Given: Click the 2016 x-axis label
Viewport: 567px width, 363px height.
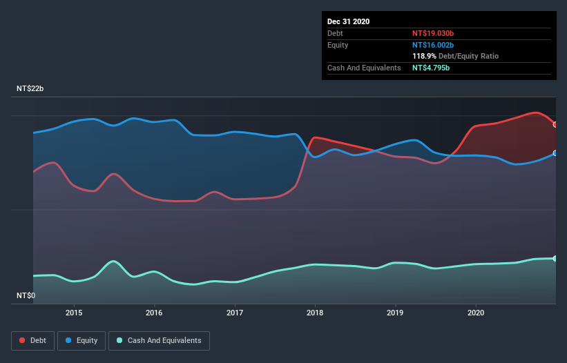Looking at the screenshot, I should 154,313.
